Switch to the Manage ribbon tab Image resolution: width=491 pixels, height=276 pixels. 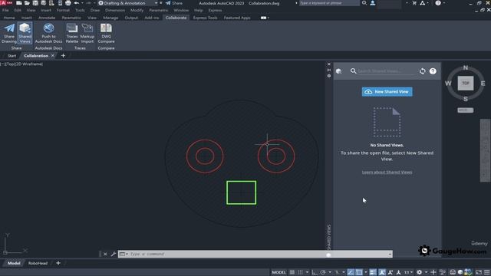(x=110, y=18)
